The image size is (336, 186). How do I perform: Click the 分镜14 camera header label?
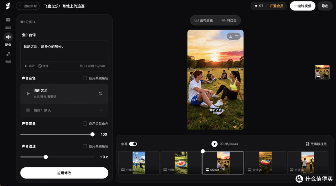(x=28, y=22)
